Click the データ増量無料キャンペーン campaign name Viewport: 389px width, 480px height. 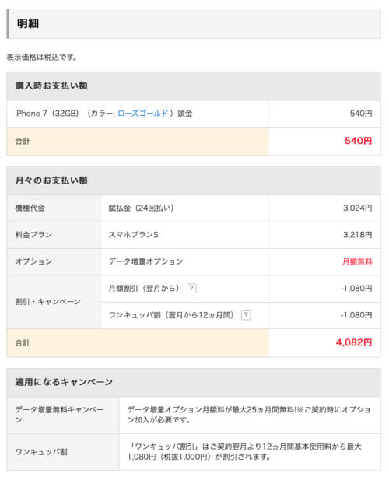click(60, 415)
